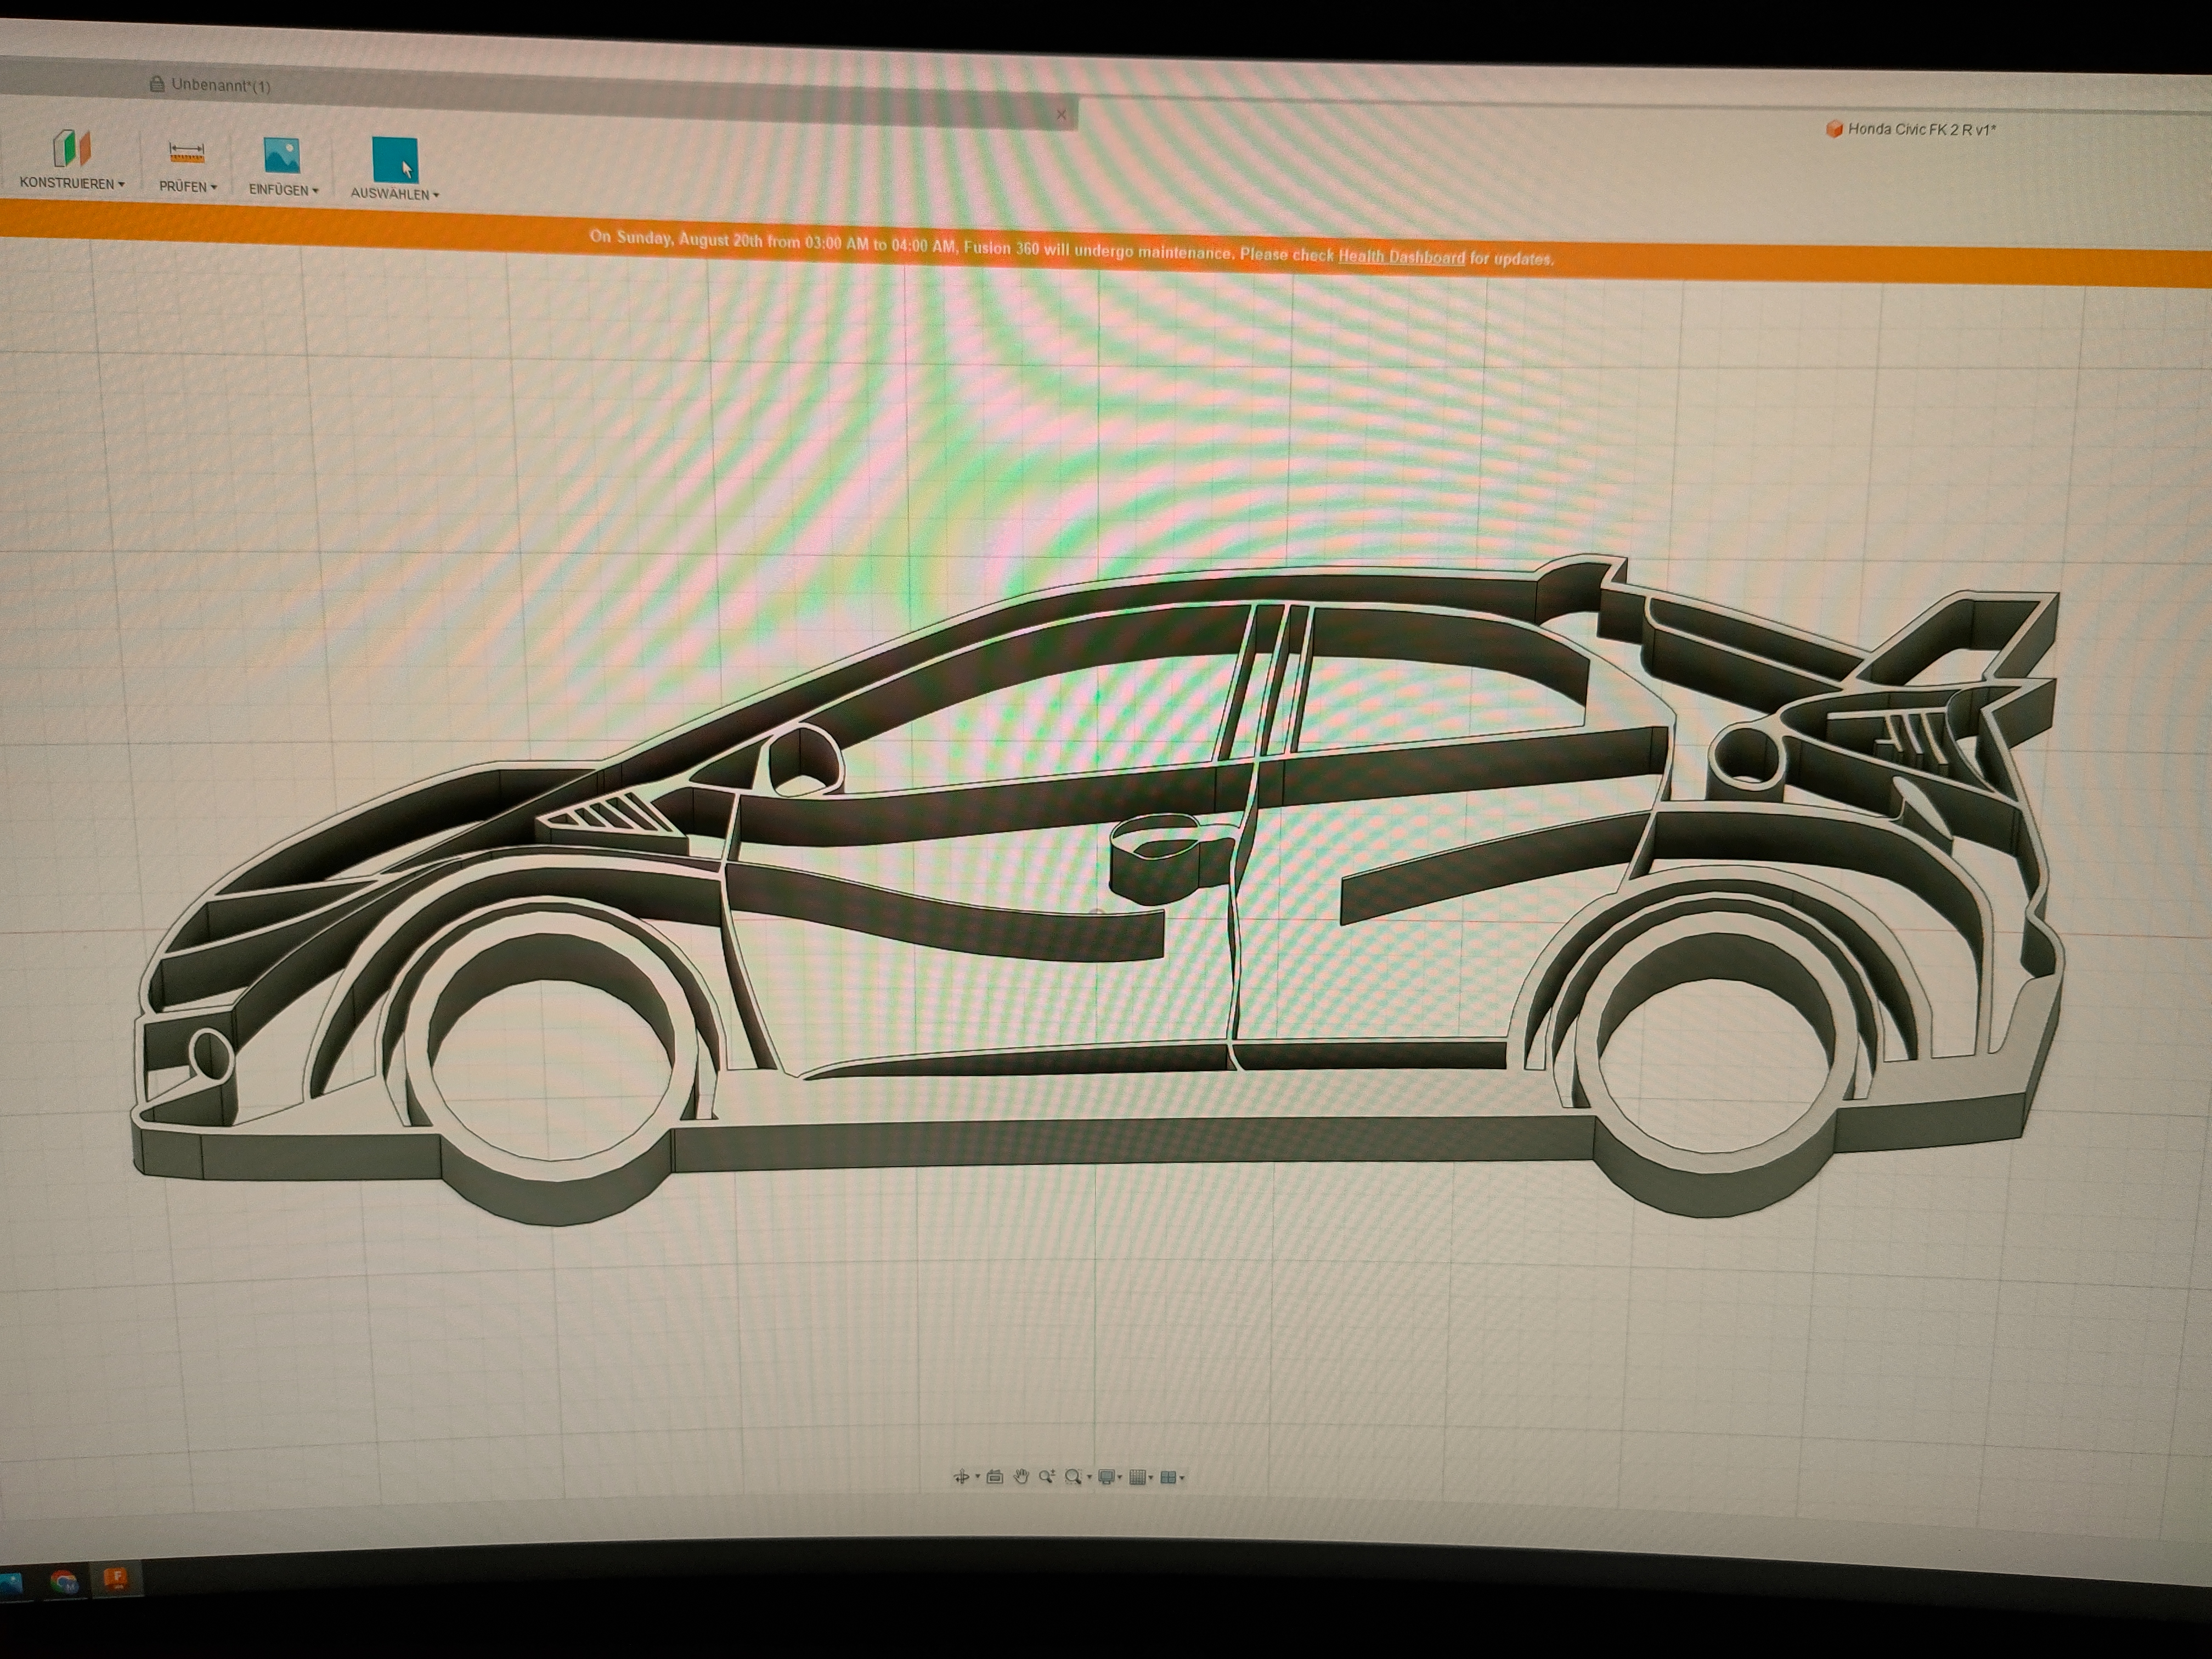This screenshot has width=2212, height=1659.
Task: Activate the Pan hand tool
Action: [1021, 1477]
